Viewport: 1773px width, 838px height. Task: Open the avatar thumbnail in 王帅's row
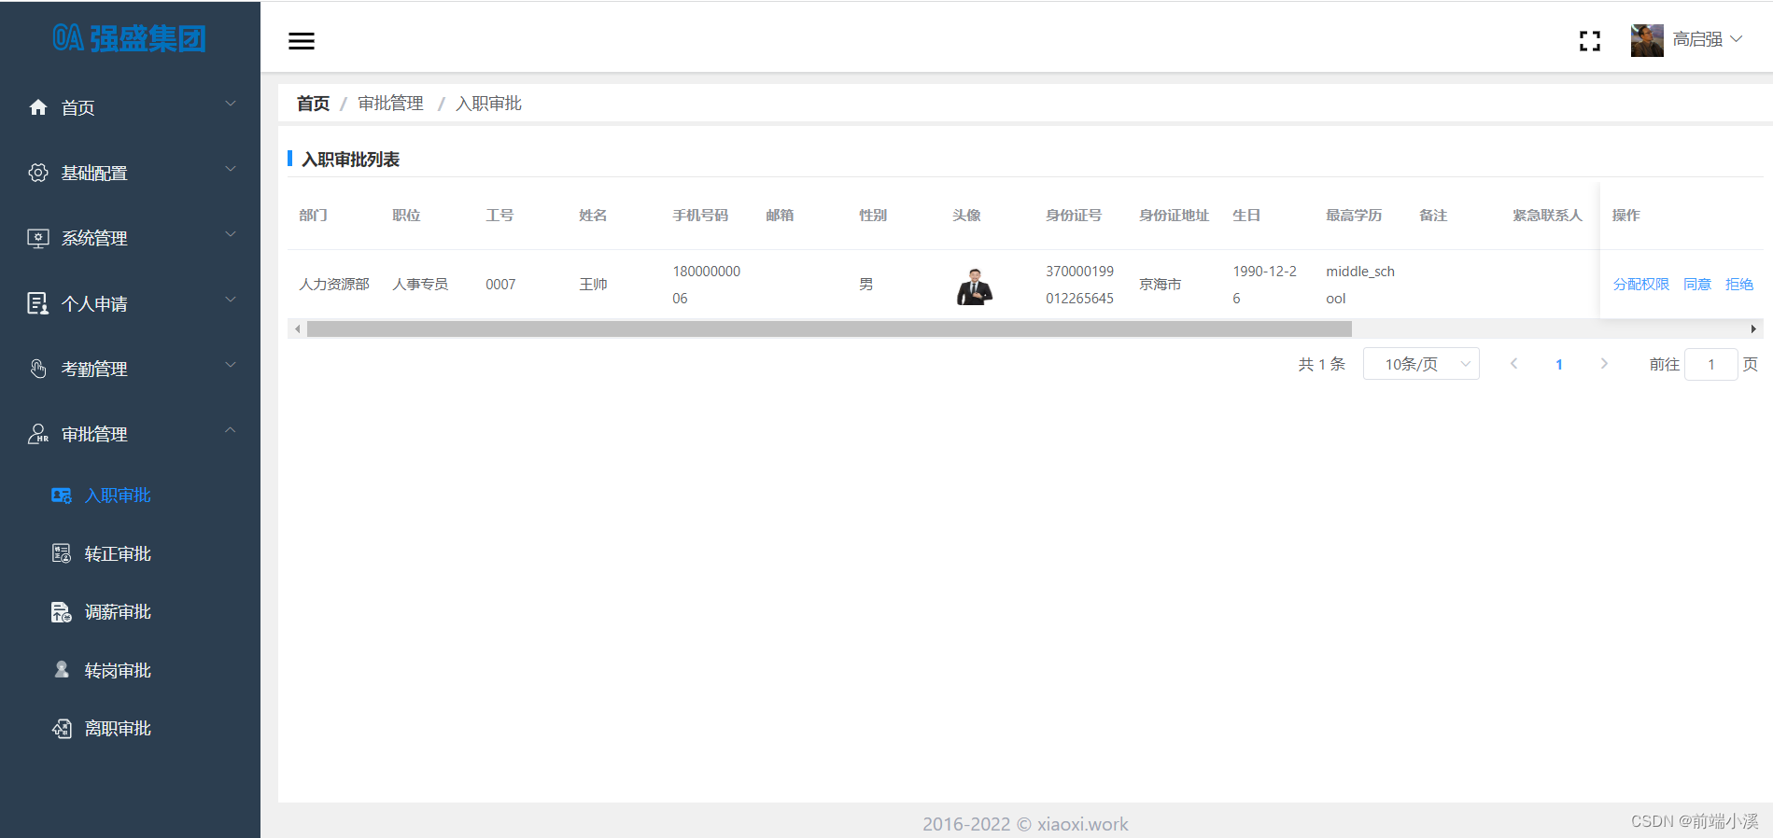click(974, 286)
